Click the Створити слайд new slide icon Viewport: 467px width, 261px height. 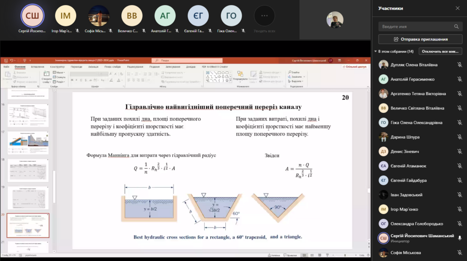coord(47,74)
